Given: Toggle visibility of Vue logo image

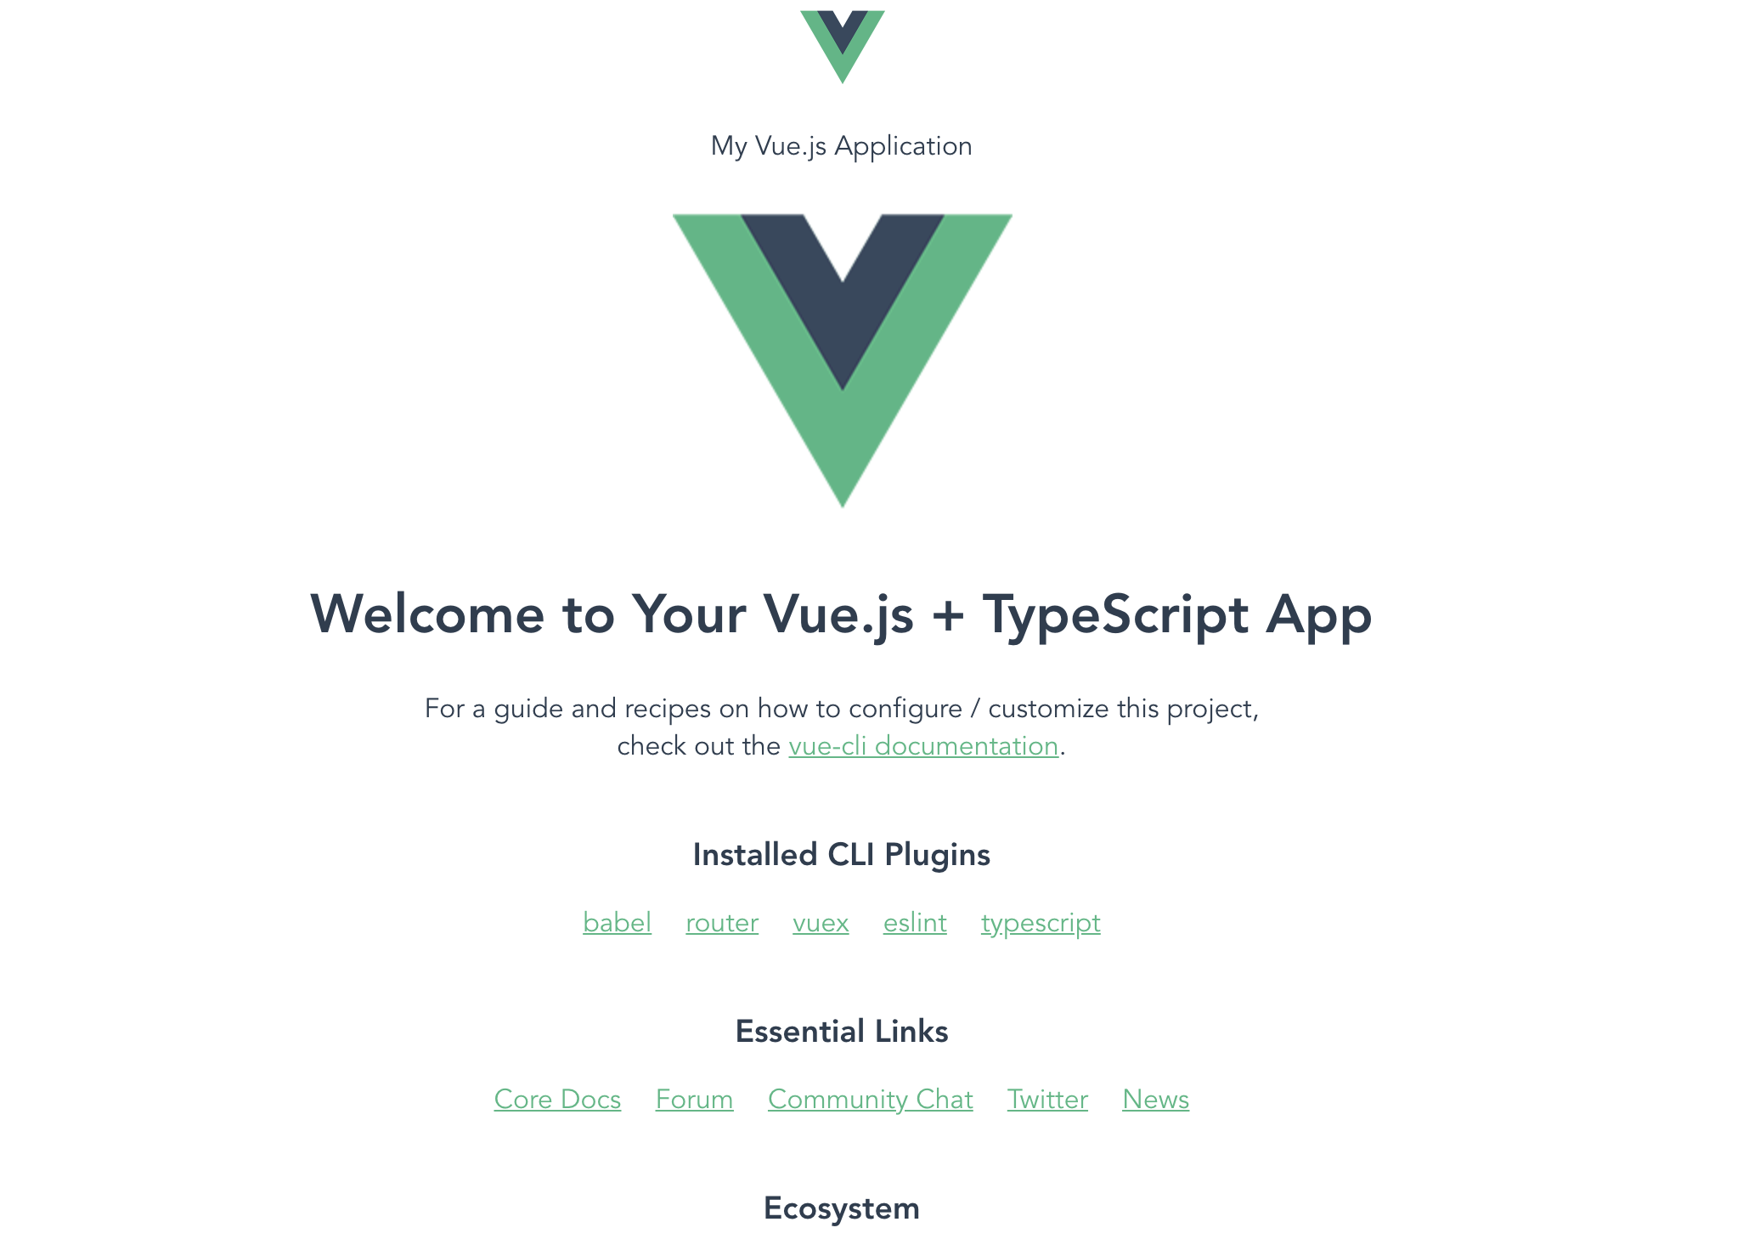Looking at the screenshot, I should [842, 360].
